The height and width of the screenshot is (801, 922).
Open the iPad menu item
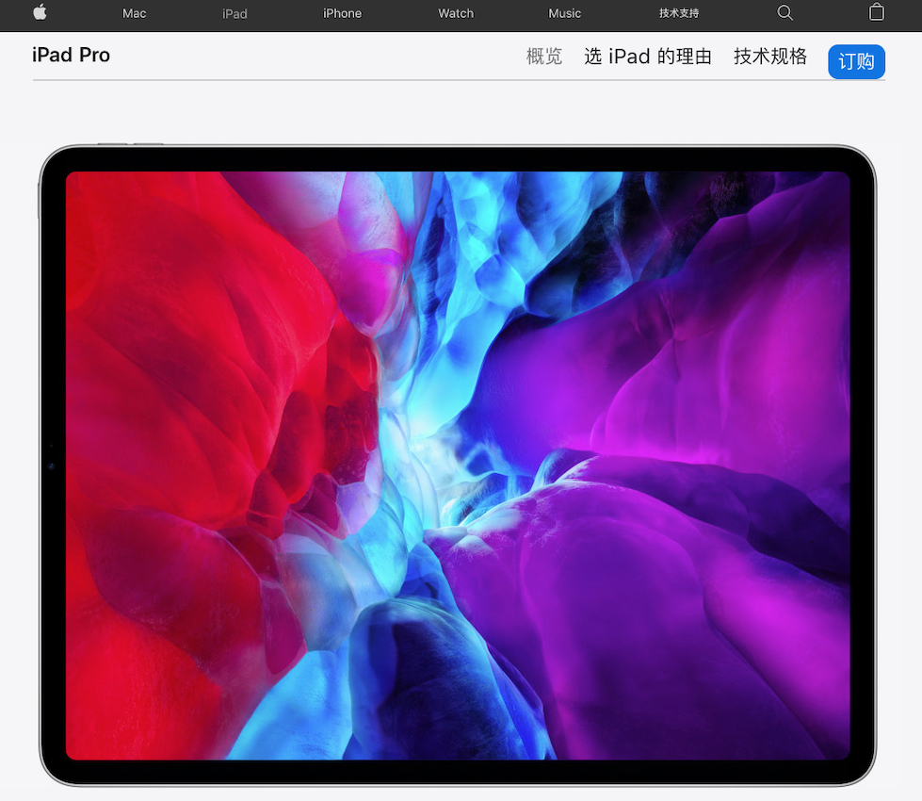[x=235, y=13]
